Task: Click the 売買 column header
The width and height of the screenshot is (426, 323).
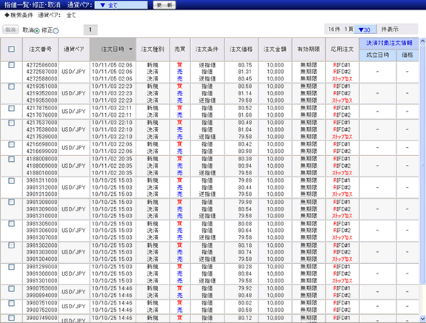Action: (x=180, y=49)
